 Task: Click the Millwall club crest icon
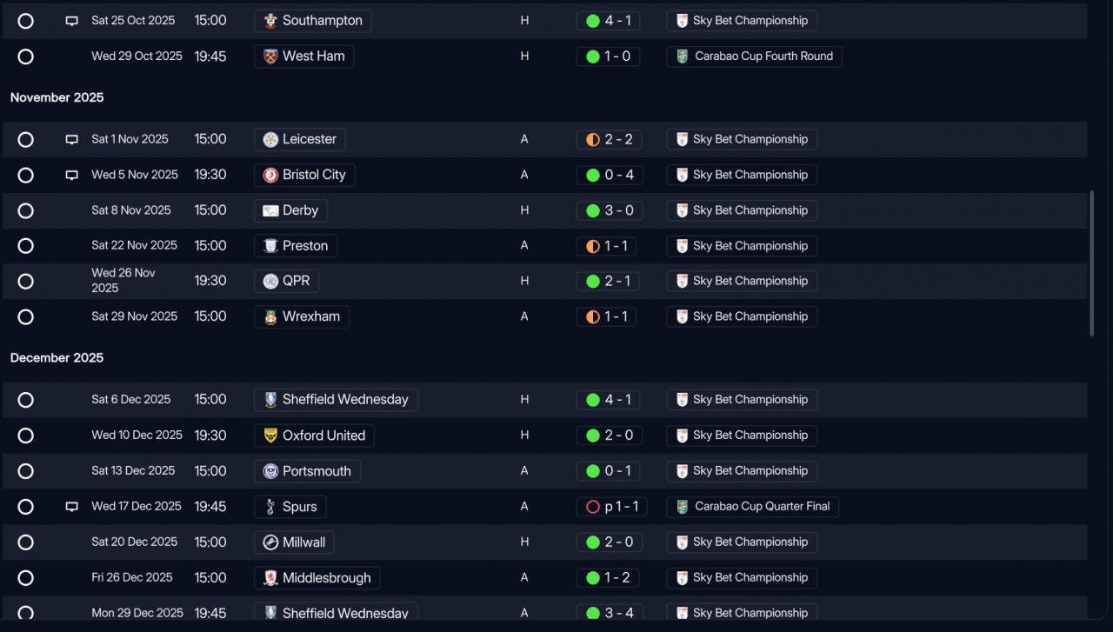tap(270, 542)
